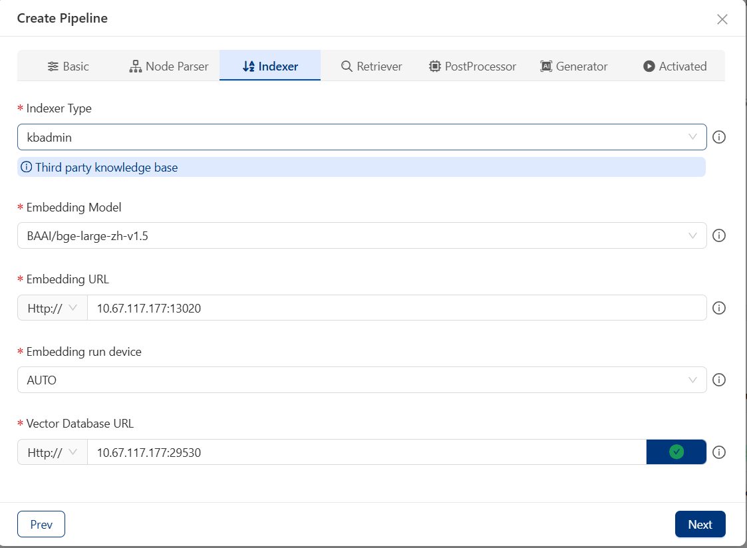
Task: Click the info icon beside Indexer Type
Action: (718, 137)
